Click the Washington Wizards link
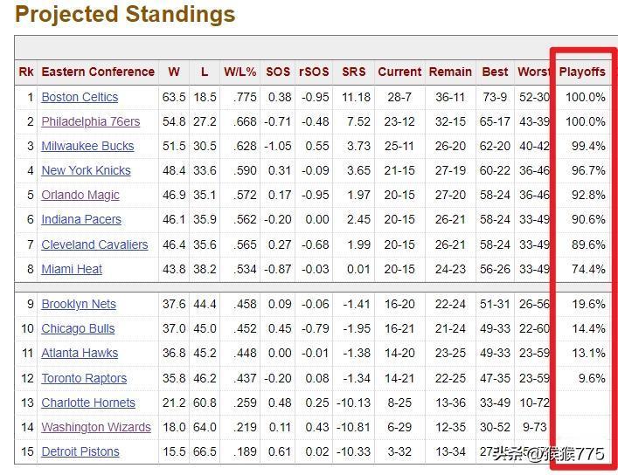This screenshot has width=618, height=475. coord(96,427)
